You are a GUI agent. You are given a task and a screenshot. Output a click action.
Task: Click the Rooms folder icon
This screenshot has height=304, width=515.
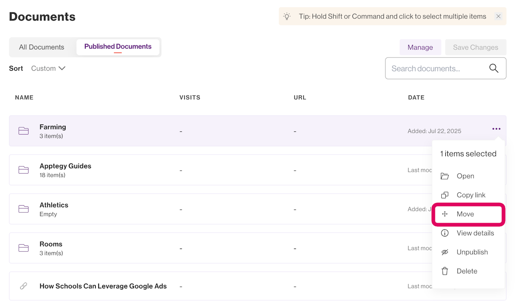click(x=24, y=248)
